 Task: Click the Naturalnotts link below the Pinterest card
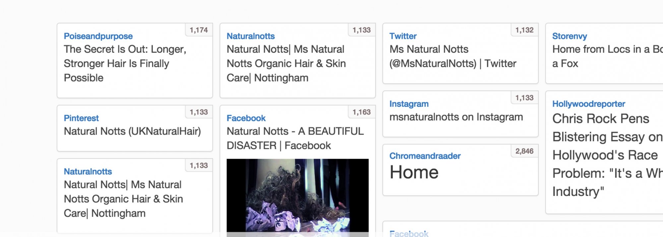[x=88, y=172]
